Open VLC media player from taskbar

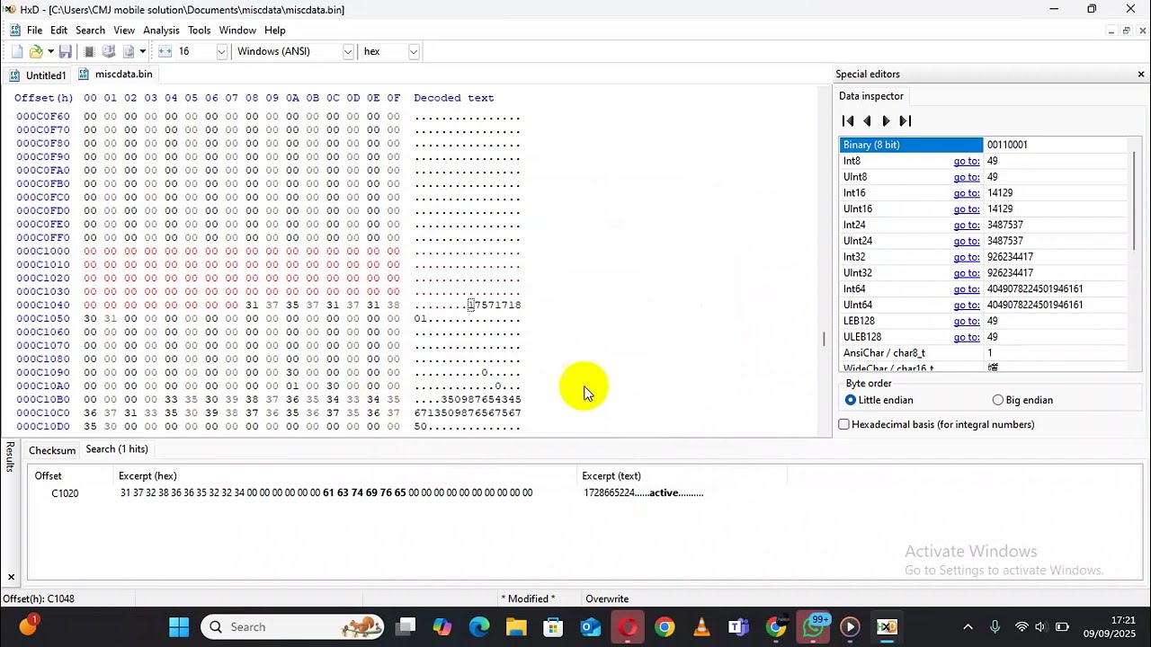coord(701,627)
